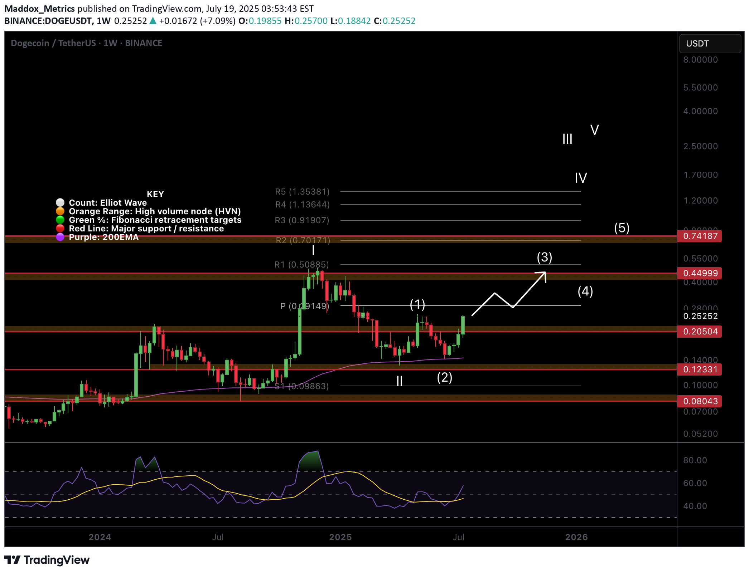Viewport: 749px width, 573px height.
Task: Select the R3 (0.91907) pivot label
Action: pyautogui.click(x=302, y=220)
